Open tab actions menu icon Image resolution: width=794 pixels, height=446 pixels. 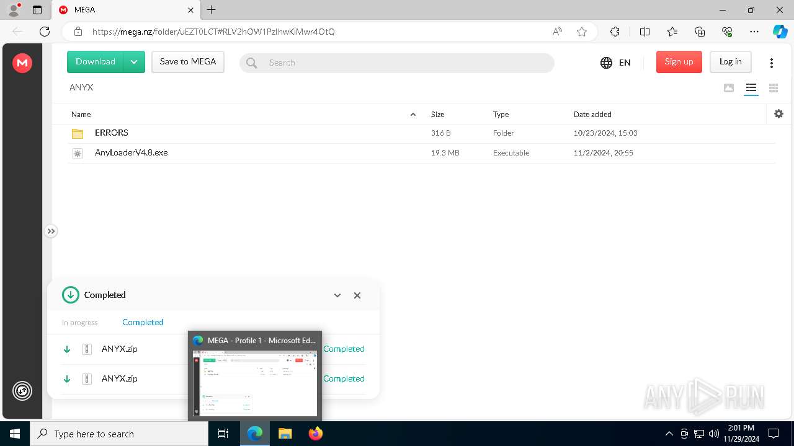(x=37, y=10)
